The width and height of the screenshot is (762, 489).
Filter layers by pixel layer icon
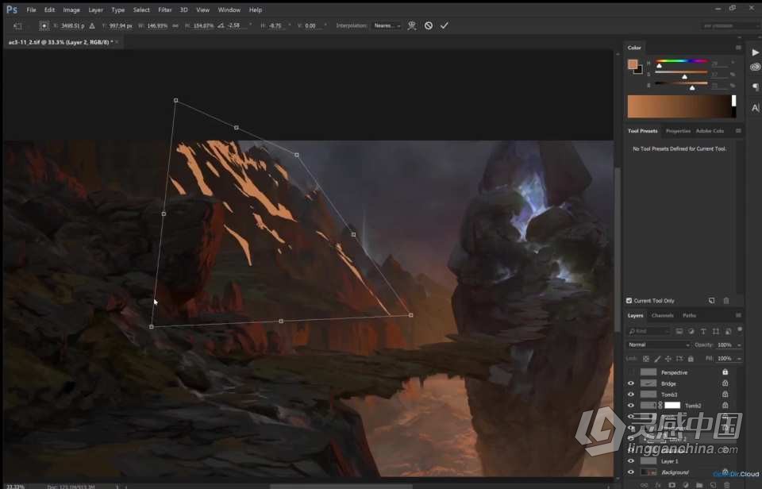click(679, 332)
